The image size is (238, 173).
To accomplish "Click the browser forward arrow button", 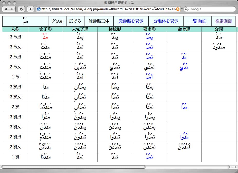I will coord(12,9).
